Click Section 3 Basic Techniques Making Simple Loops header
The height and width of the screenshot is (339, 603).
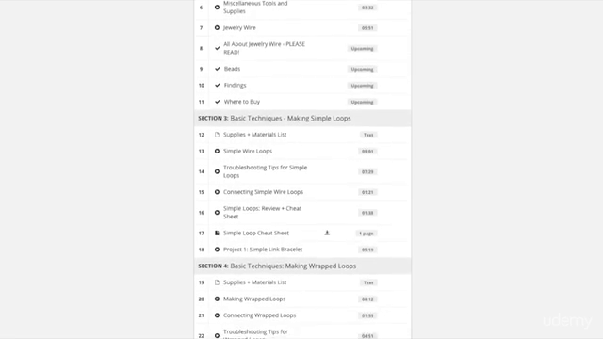click(x=302, y=118)
